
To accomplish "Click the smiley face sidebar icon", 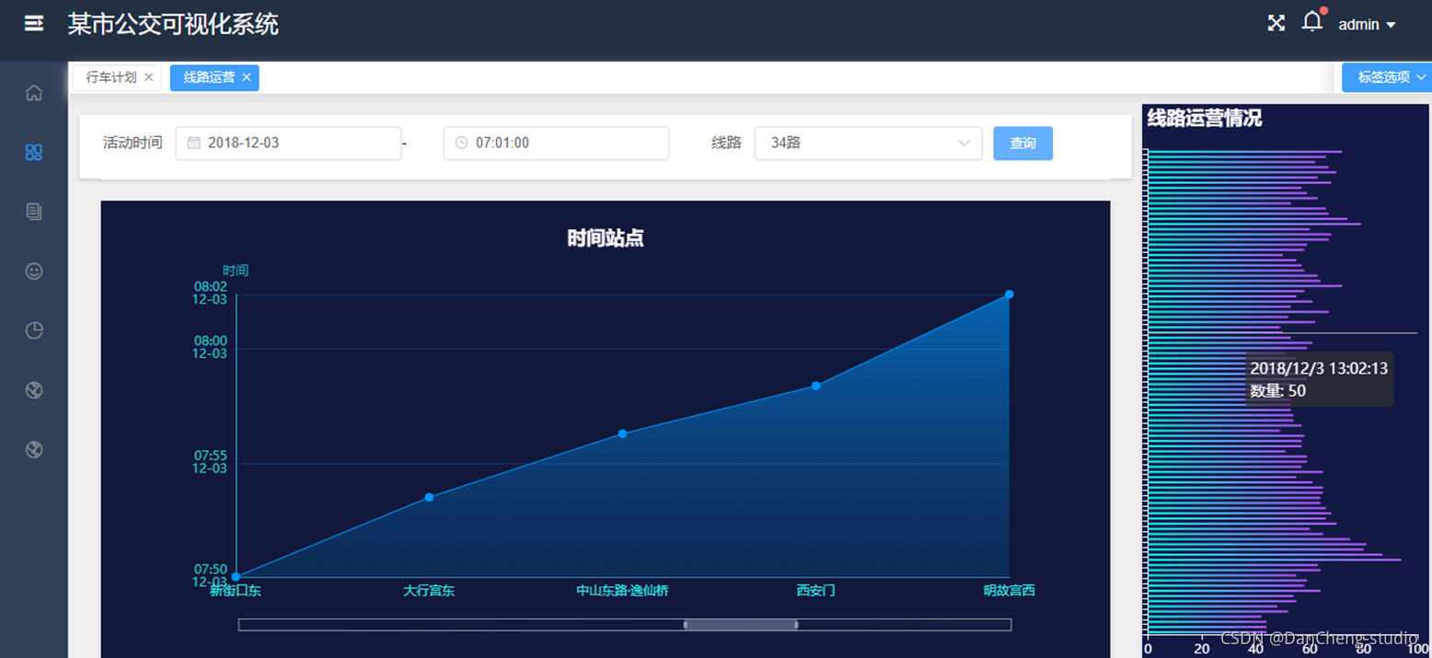I will [x=34, y=271].
